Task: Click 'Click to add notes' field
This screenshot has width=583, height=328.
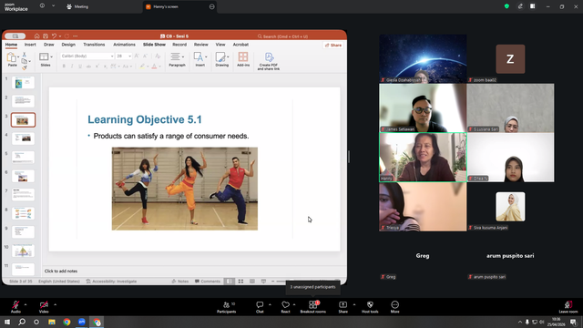Action: [x=61, y=272]
